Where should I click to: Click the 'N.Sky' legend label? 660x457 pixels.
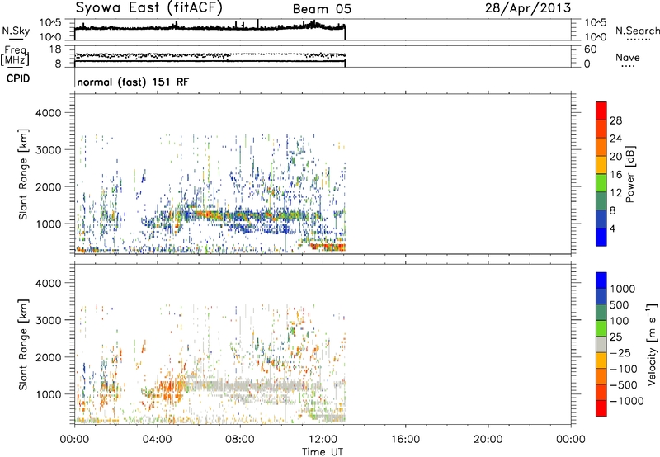pyautogui.click(x=16, y=31)
